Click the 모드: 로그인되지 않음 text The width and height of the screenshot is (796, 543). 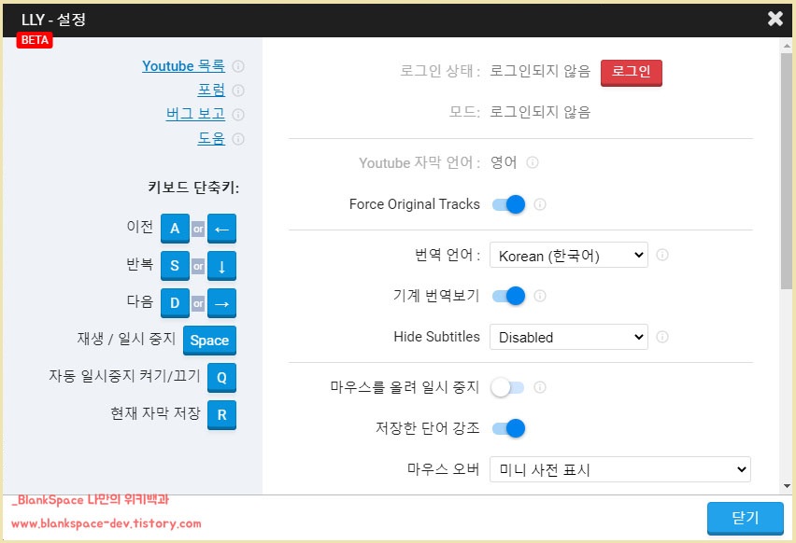[x=519, y=112]
